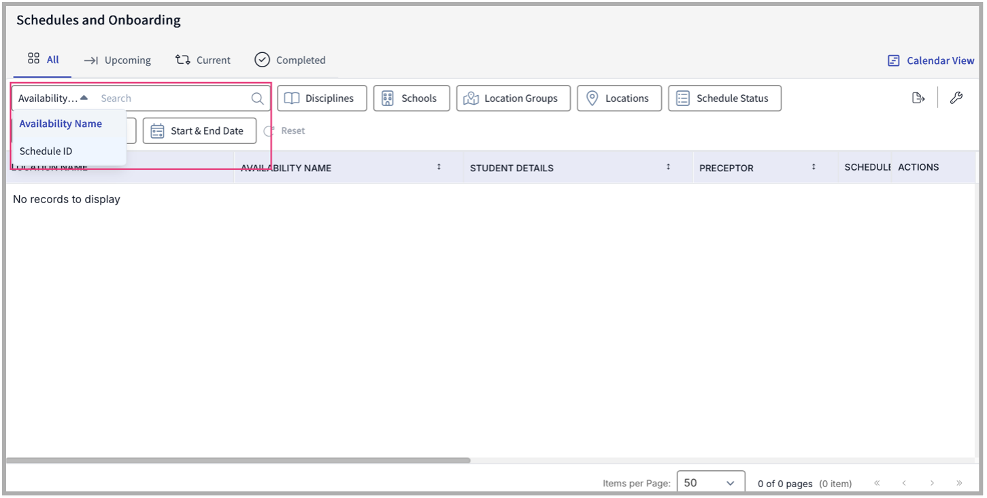Select Schedule ID search option
The image size is (987, 498).
(x=46, y=151)
